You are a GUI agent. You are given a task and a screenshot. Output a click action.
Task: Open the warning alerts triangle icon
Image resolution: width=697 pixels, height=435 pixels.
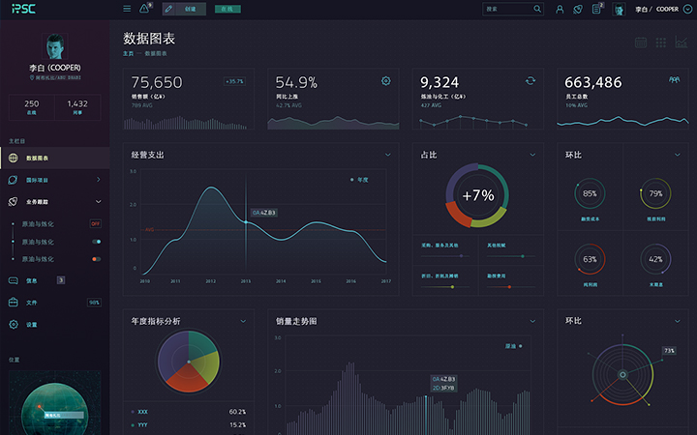144,9
